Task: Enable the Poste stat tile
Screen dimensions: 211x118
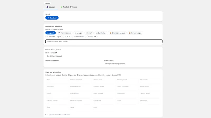Action: [126, 101]
